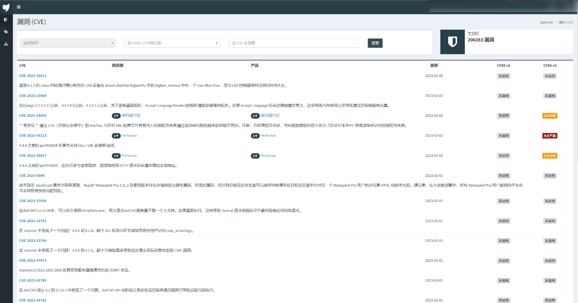Click 保持通行证 vendor link for CVE-2023-24055
This screenshot has width=578, height=303.
pyautogui.click(x=131, y=116)
